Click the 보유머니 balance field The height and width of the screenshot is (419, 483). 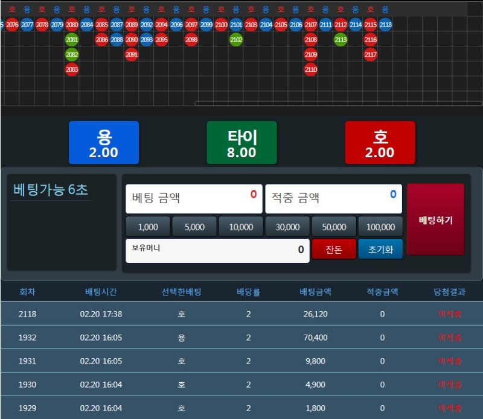point(217,251)
